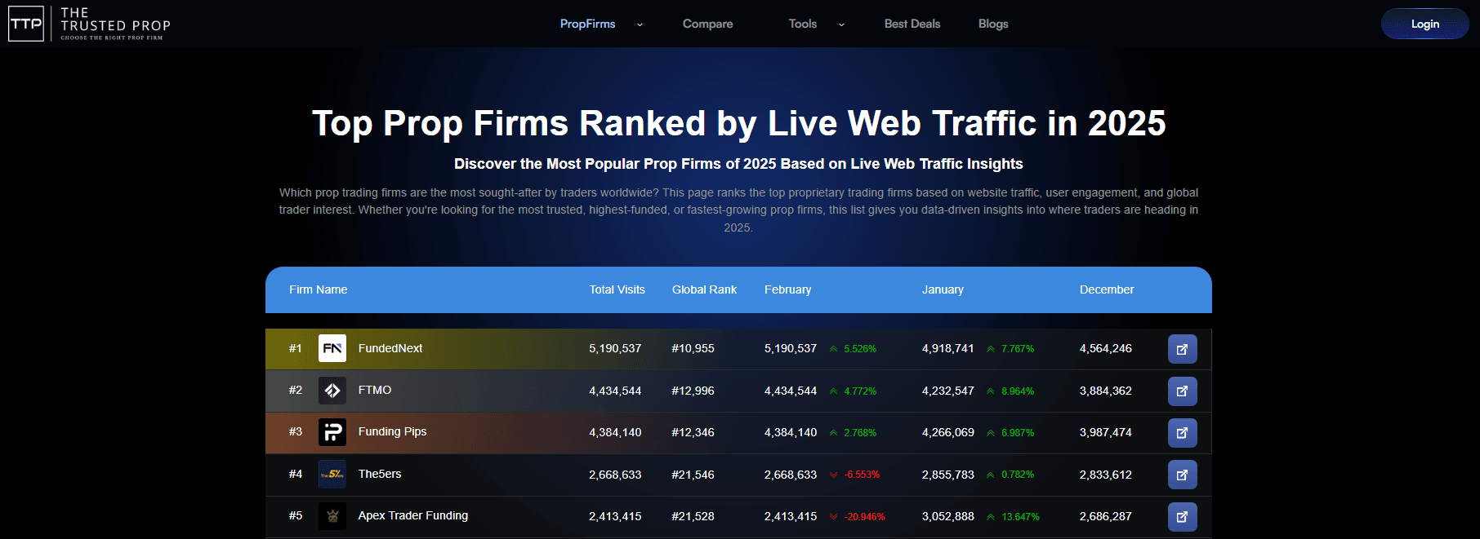The height and width of the screenshot is (539, 1480).
Task: Click the #1 rank label
Action: tap(295, 348)
